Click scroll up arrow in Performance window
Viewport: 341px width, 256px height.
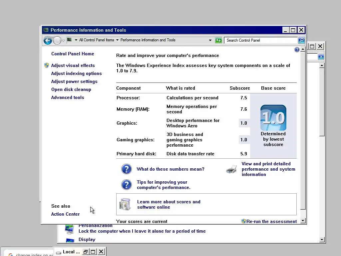pyautogui.click(x=303, y=49)
